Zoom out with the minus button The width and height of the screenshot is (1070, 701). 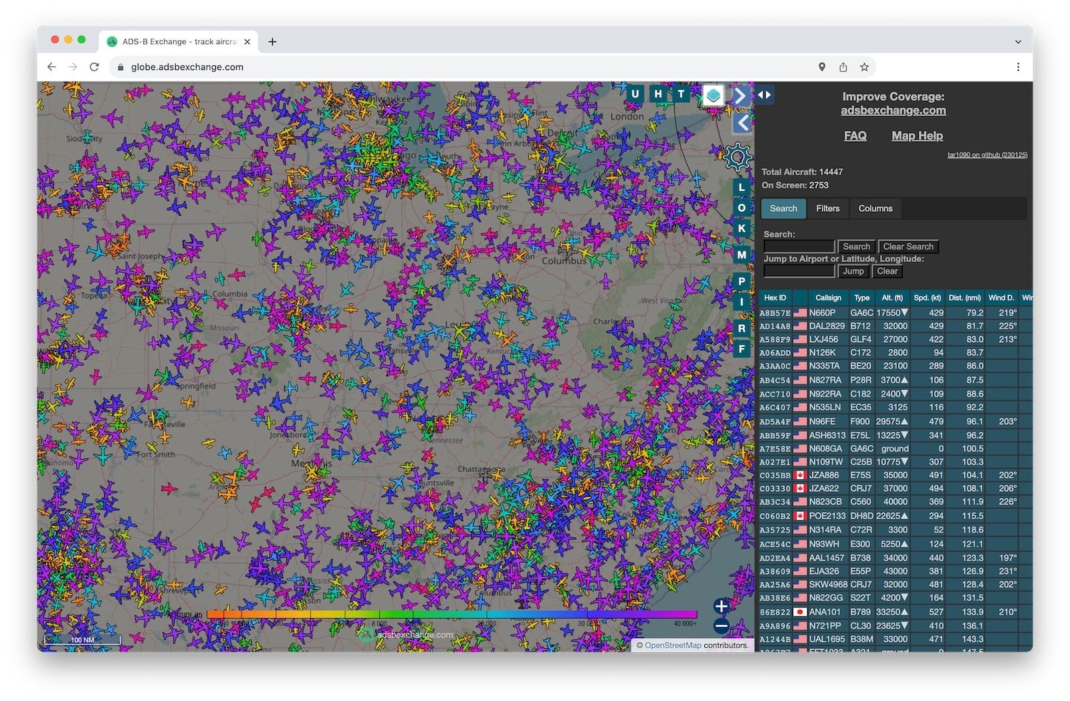pos(721,626)
